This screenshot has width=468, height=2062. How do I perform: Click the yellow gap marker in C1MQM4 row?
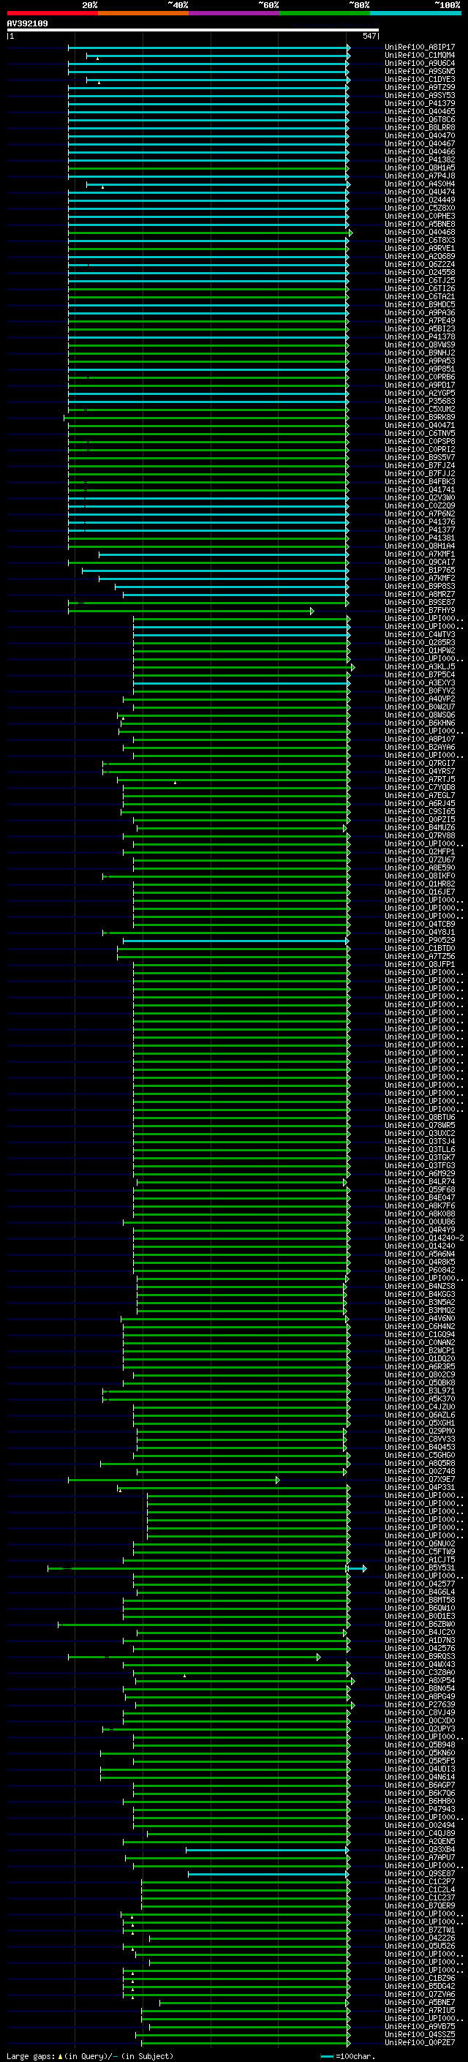point(97,59)
